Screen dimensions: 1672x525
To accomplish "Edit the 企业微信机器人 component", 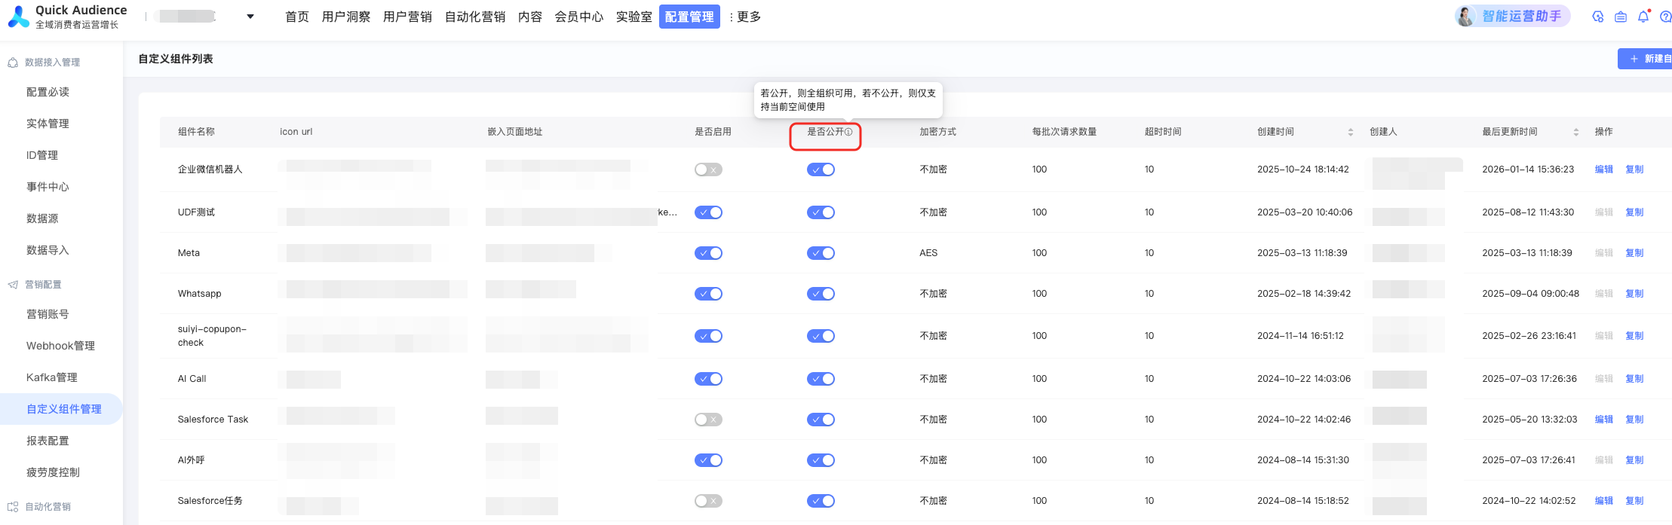I will (x=1604, y=169).
